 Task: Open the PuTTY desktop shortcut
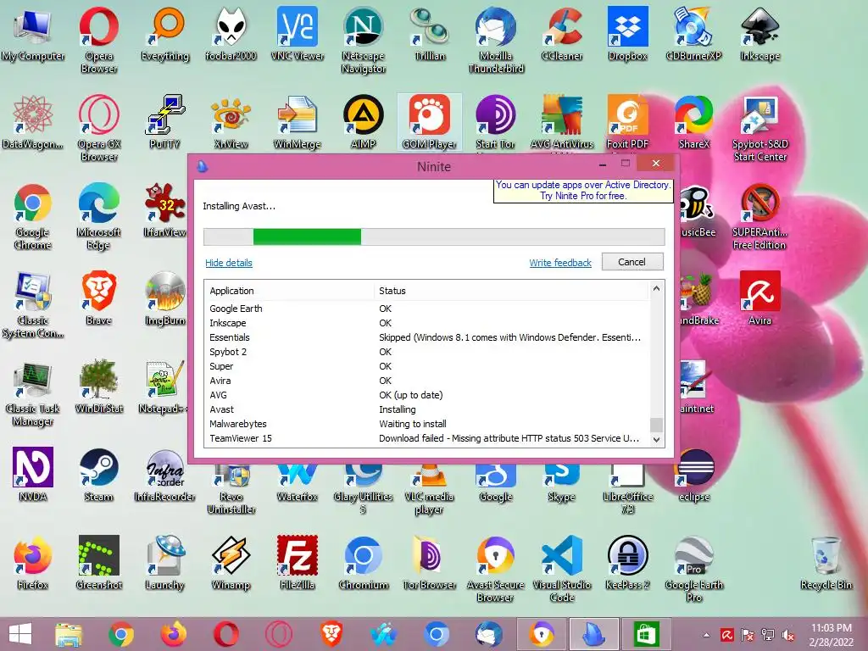tap(164, 122)
